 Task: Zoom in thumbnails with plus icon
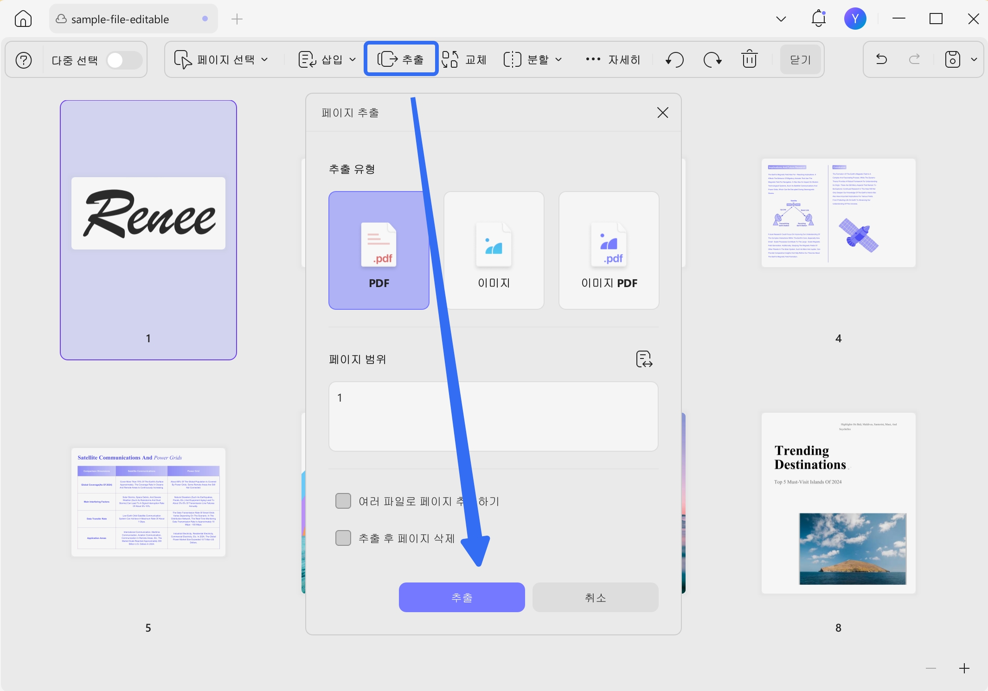[964, 668]
